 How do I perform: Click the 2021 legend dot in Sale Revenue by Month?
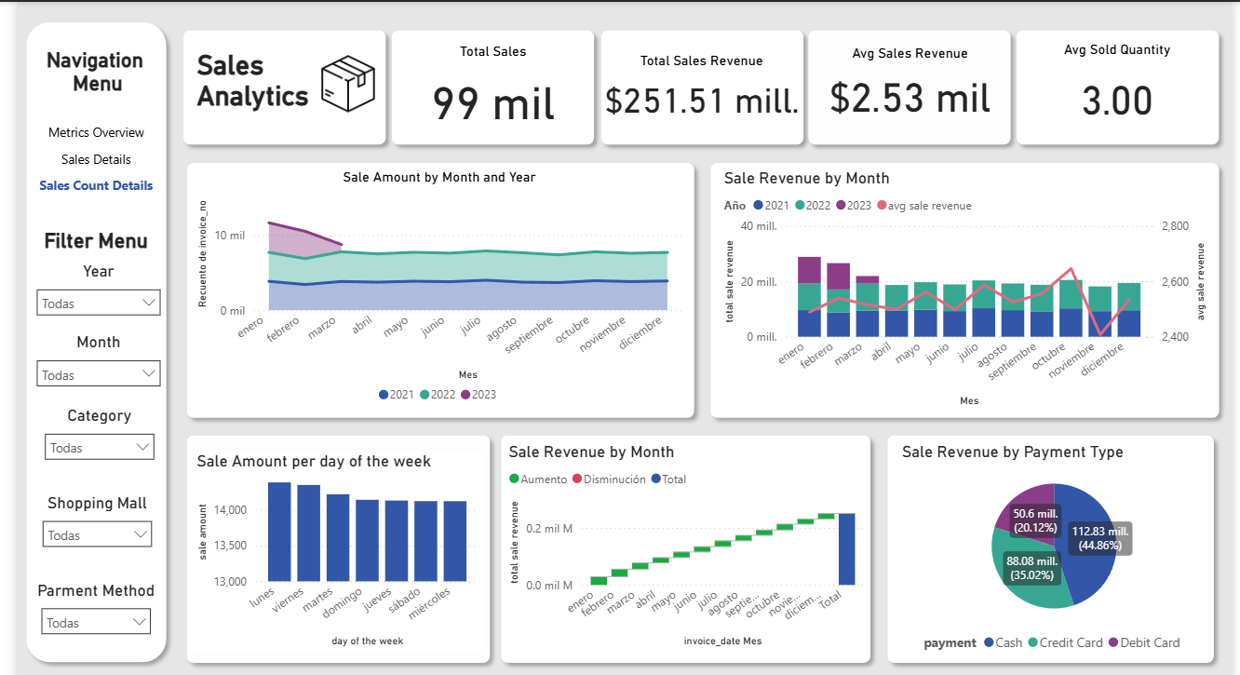[758, 206]
